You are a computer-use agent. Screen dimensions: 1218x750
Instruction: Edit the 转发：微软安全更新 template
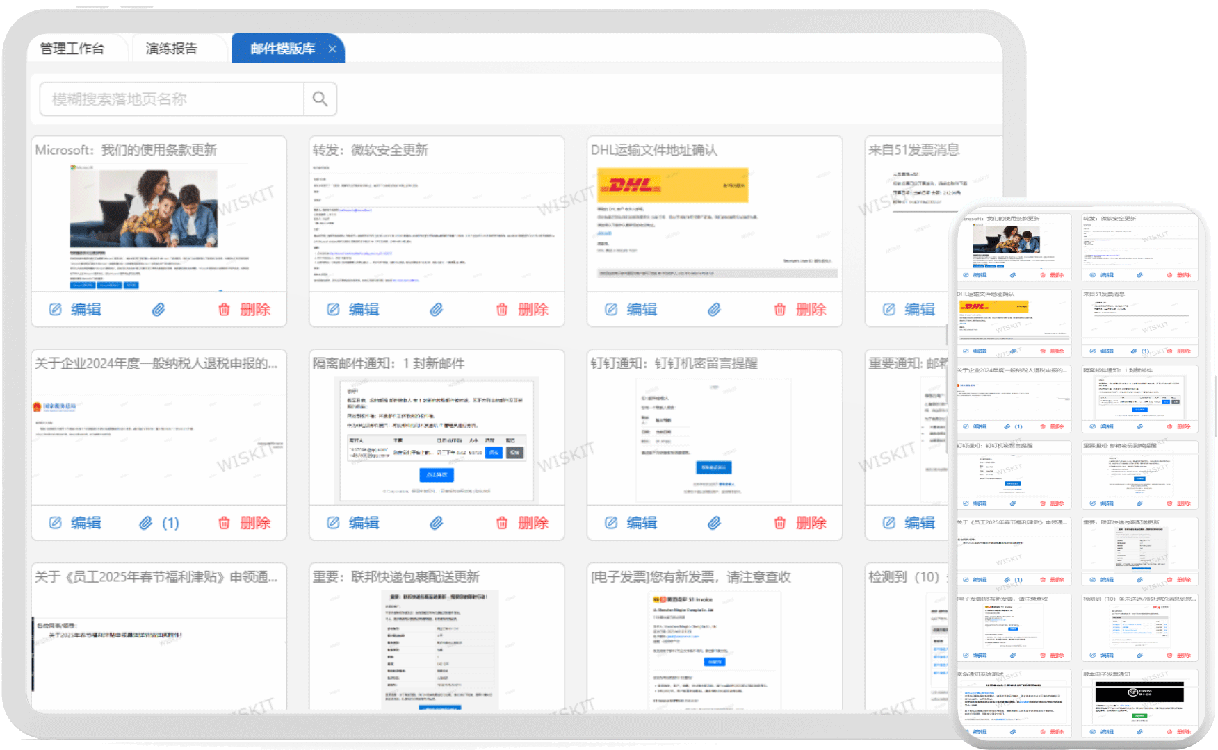point(354,310)
